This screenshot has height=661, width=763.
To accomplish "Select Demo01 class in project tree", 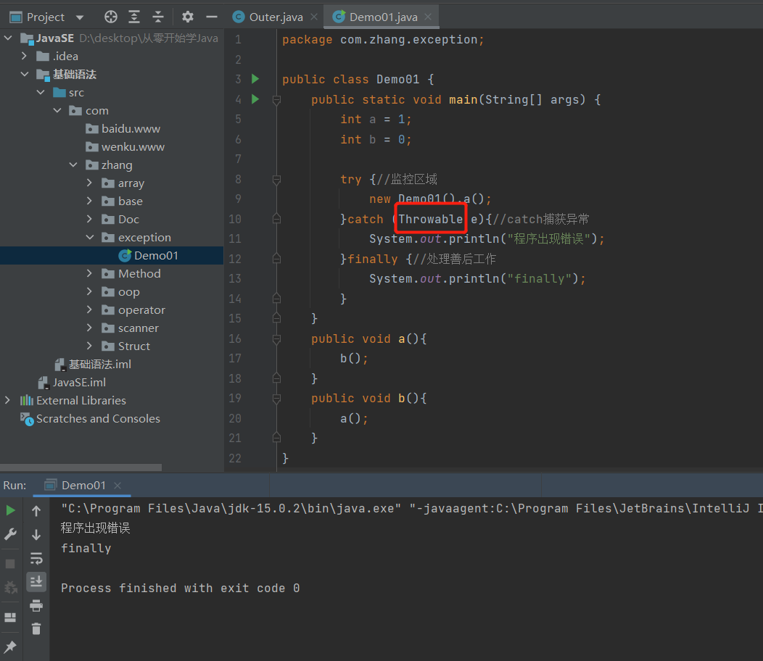I will tap(149, 255).
